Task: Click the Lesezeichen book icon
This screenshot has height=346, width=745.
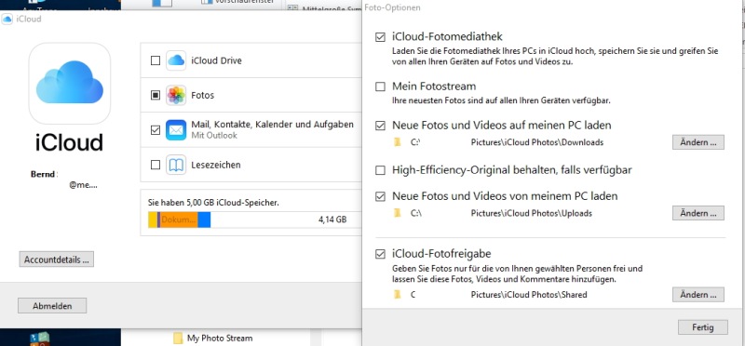Action: coord(176,165)
